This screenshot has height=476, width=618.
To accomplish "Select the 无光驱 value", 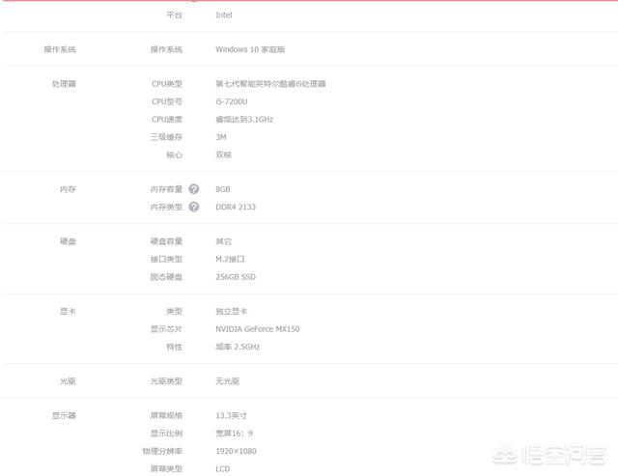I will (228, 381).
